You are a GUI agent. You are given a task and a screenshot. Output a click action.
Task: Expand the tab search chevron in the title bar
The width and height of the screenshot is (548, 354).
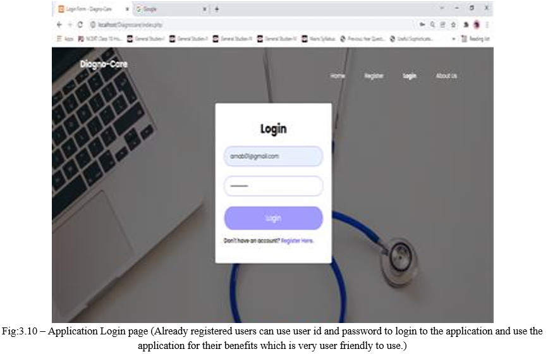(442, 8)
